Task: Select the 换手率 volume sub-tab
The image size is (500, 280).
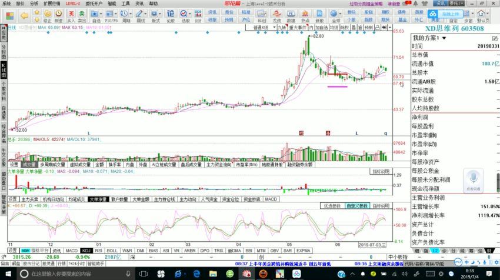Action: (x=115, y=165)
